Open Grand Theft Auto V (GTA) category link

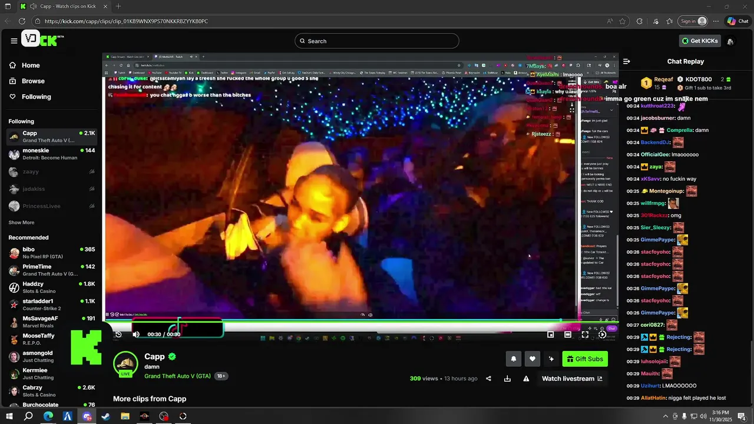pos(177,376)
